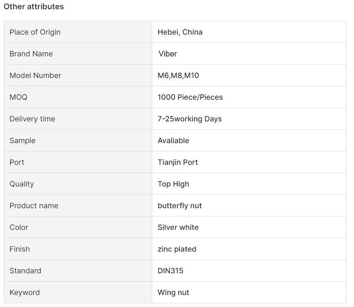Click the "Avaliable" sample value

[x=174, y=141]
